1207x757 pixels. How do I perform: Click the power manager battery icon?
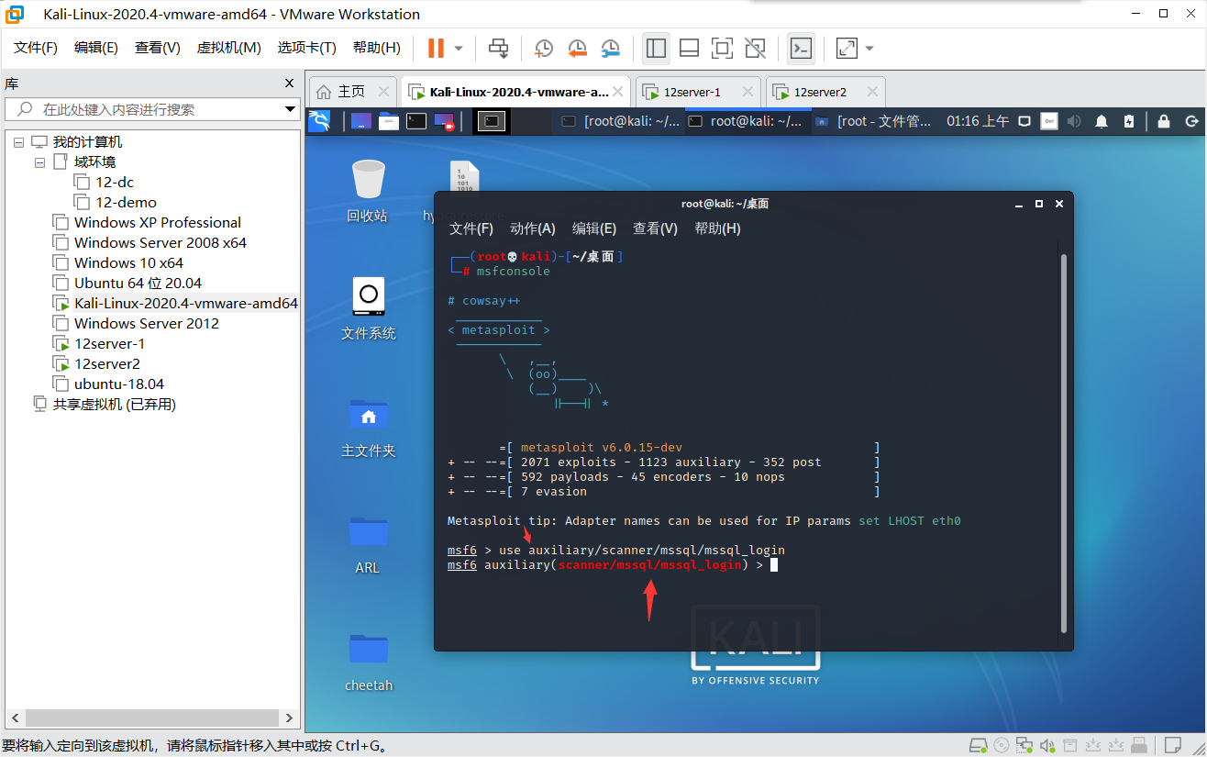(x=1129, y=121)
